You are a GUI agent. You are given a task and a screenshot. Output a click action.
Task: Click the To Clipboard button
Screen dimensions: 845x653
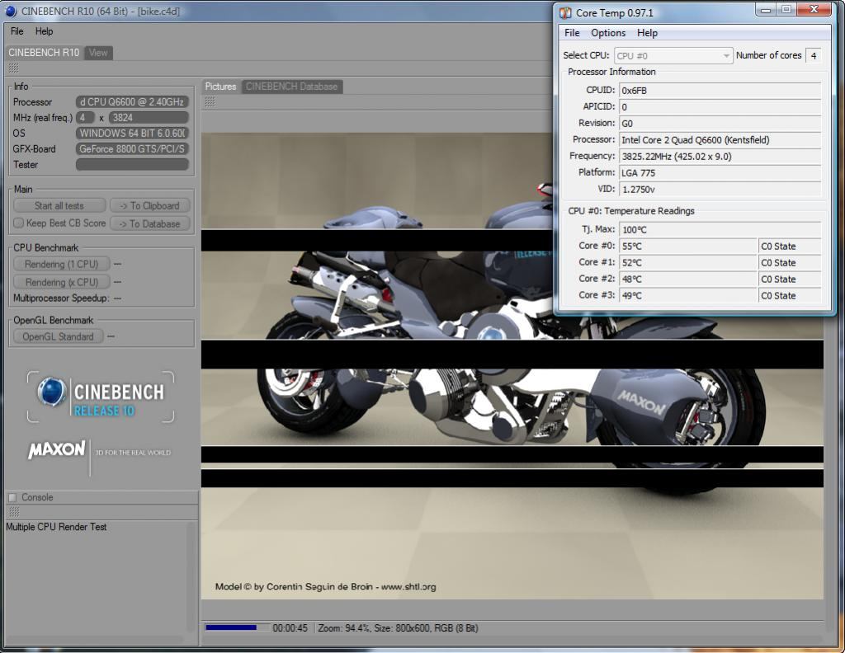[150, 205]
